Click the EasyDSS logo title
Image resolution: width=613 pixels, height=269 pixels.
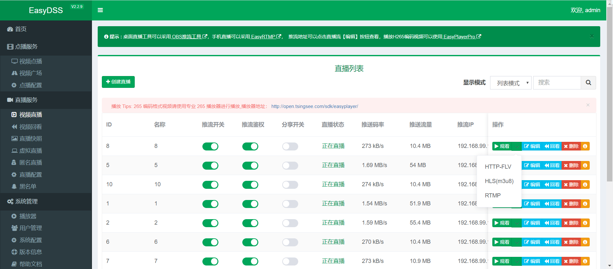tap(46, 10)
